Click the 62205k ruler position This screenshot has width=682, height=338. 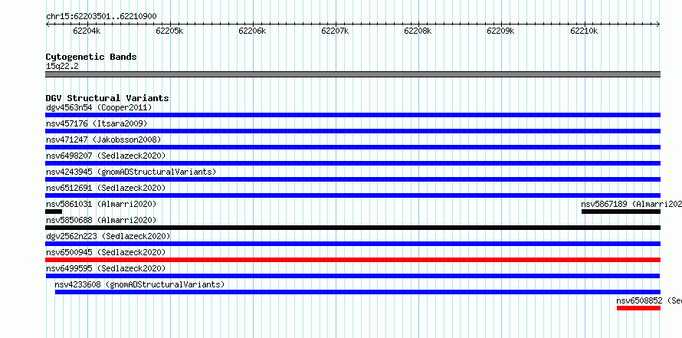point(169,31)
